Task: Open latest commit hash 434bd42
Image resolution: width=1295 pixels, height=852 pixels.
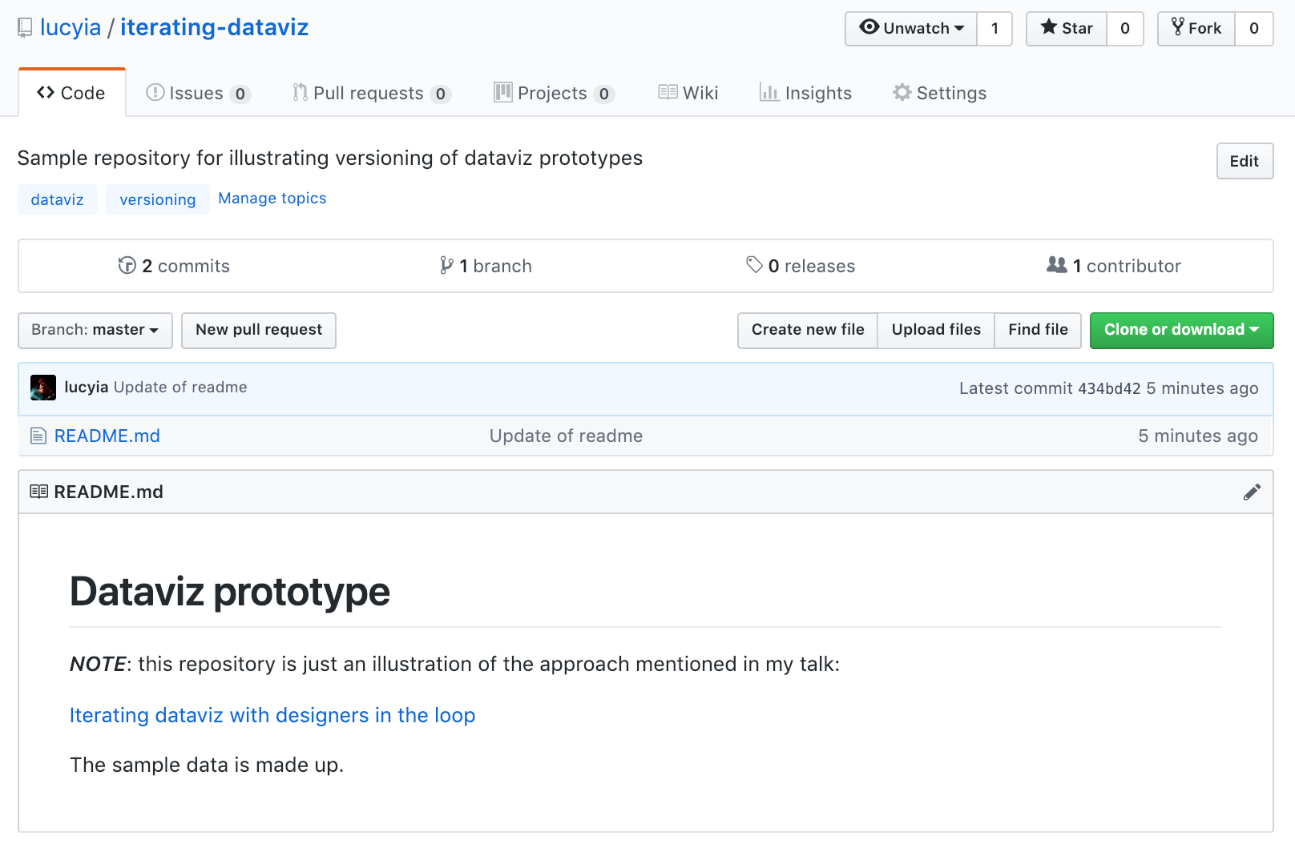Action: click(x=1109, y=389)
